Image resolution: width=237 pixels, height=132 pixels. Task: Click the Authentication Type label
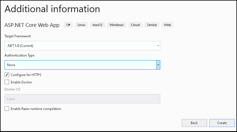click(x=19, y=55)
